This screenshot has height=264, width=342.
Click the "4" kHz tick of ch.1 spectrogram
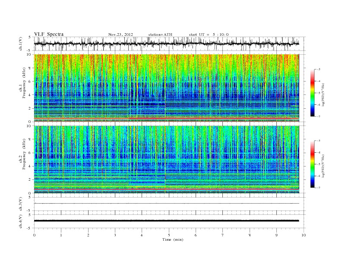[30, 95]
